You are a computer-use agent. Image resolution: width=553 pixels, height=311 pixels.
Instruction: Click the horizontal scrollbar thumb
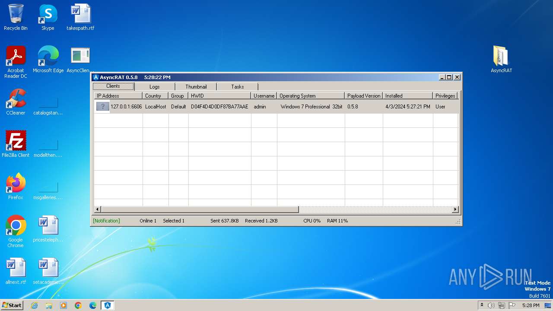pos(200,209)
